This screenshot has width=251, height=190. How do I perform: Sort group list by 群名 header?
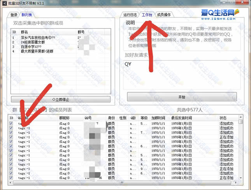pyautogui.click(x=48, y=32)
